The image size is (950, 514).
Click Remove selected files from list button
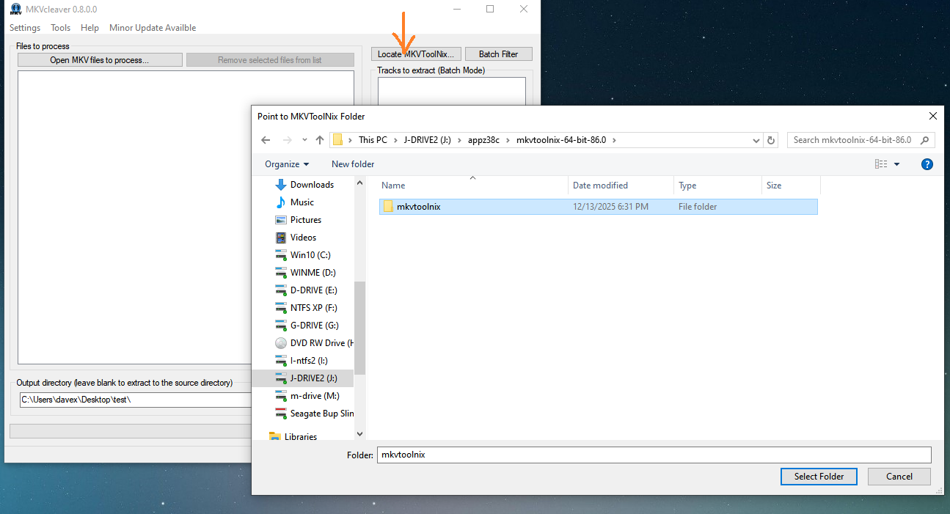[270, 60]
